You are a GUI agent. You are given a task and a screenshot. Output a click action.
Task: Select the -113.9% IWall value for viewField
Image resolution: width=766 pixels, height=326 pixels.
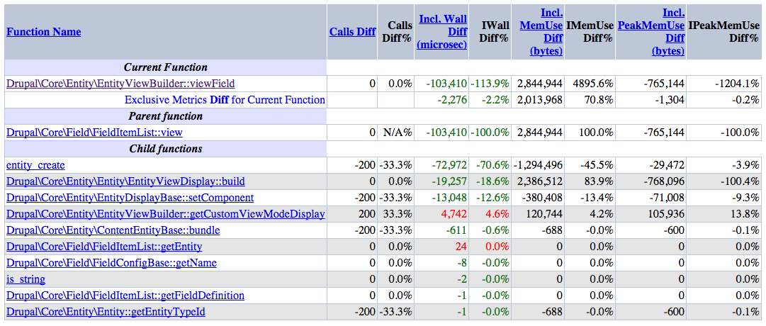[x=490, y=84]
